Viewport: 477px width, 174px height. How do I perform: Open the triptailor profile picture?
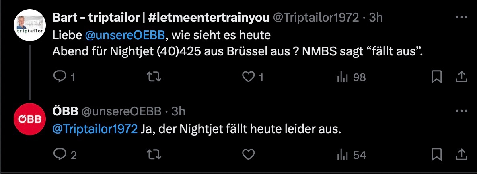(30, 25)
